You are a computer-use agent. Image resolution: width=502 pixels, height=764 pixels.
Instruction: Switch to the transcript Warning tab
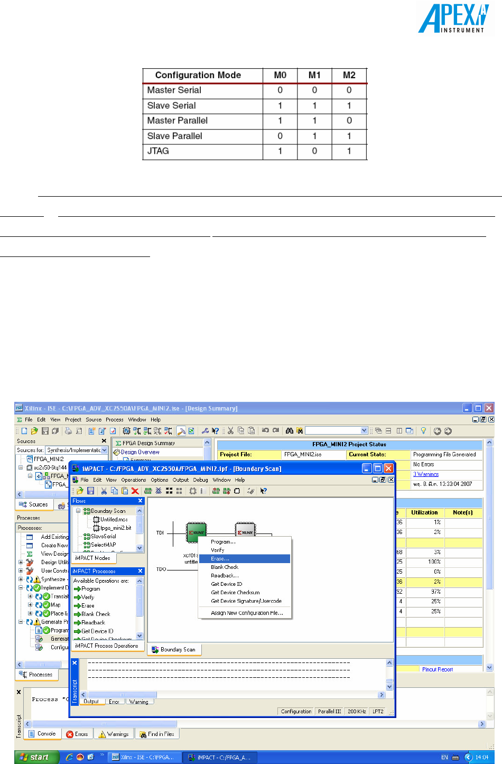(x=139, y=702)
